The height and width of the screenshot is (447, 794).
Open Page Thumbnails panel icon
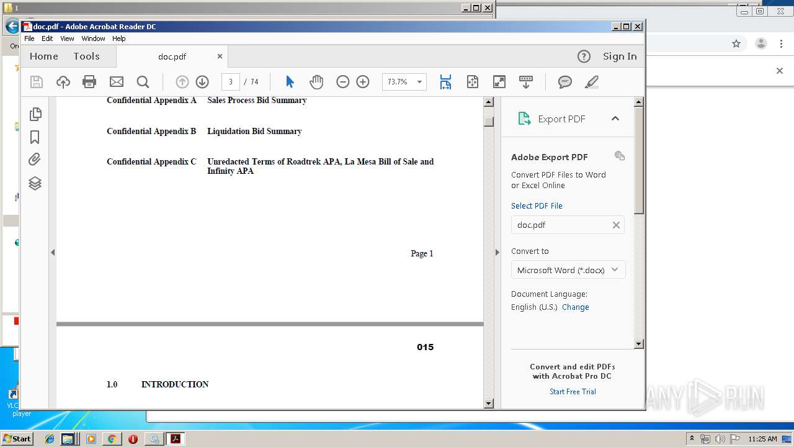tap(35, 114)
